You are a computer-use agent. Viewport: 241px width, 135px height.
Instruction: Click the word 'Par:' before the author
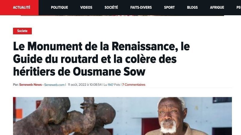coord(16,85)
